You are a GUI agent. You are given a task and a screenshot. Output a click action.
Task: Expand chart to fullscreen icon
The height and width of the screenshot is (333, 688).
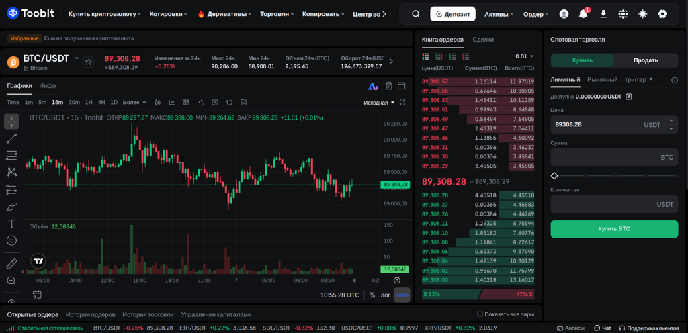click(x=402, y=103)
